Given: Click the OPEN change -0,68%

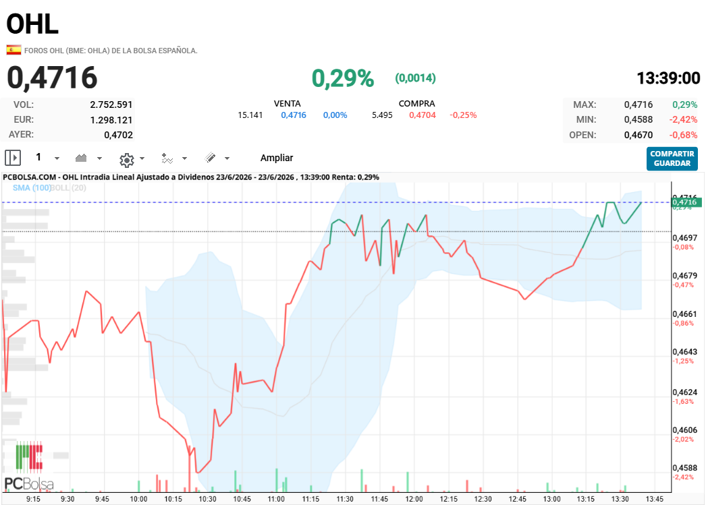Looking at the screenshot, I should click(683, 135).
